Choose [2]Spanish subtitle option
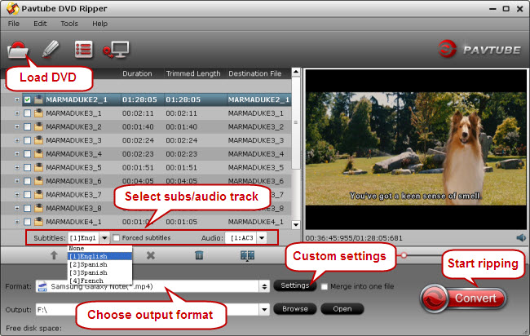The height and width of the screenshot is (336, 530). (99, 264)
